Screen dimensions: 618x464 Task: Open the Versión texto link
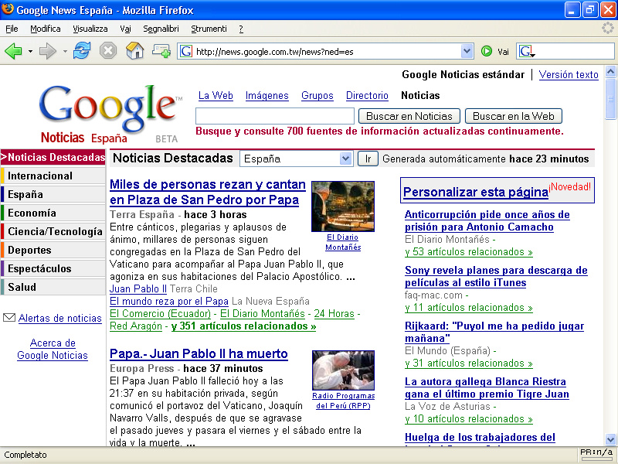[x=569, y=74]
